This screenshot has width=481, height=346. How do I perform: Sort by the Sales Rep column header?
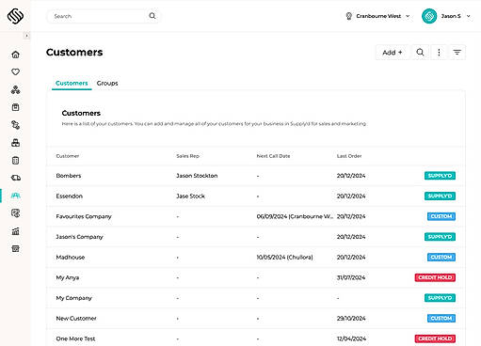click(x=187, y=156)
